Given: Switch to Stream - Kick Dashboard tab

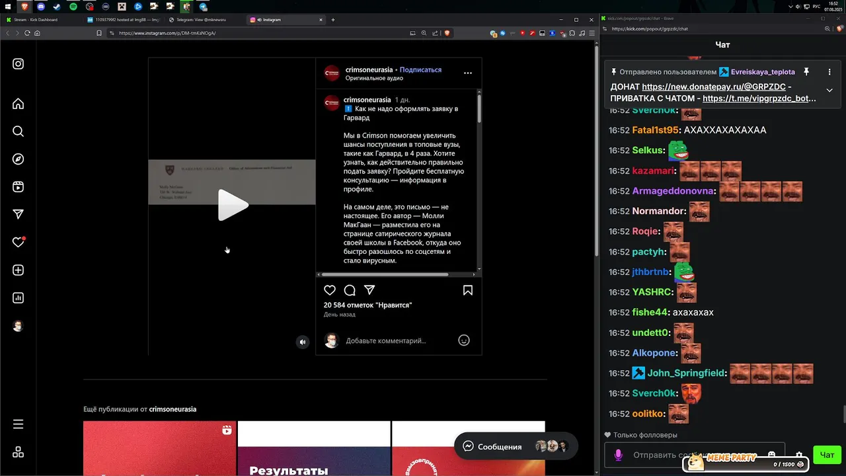Looking at the screenshot, I should tap(41, 20).
